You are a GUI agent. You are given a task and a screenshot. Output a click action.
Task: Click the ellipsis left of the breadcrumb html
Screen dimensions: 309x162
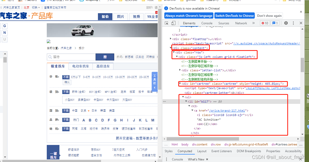coord(166,144)
